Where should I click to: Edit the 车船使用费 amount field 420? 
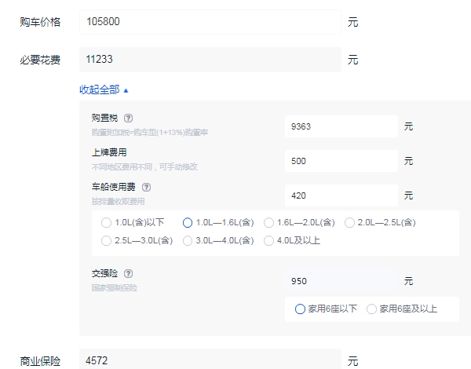(x=341, y=195)
